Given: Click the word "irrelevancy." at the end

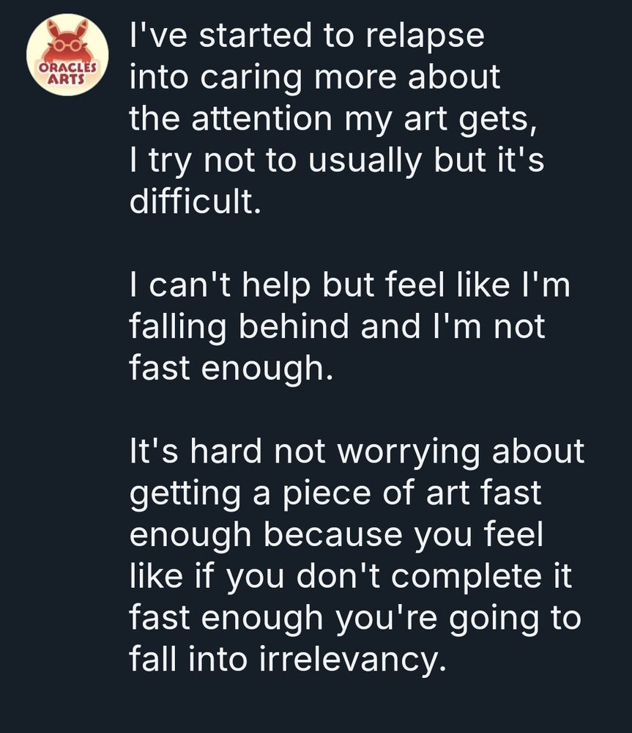Looking at the screenshot, I should click(350, 660).
